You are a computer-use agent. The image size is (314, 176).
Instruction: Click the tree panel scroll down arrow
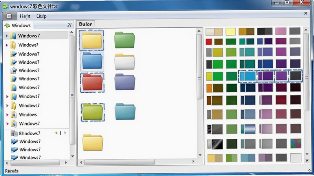73,156
